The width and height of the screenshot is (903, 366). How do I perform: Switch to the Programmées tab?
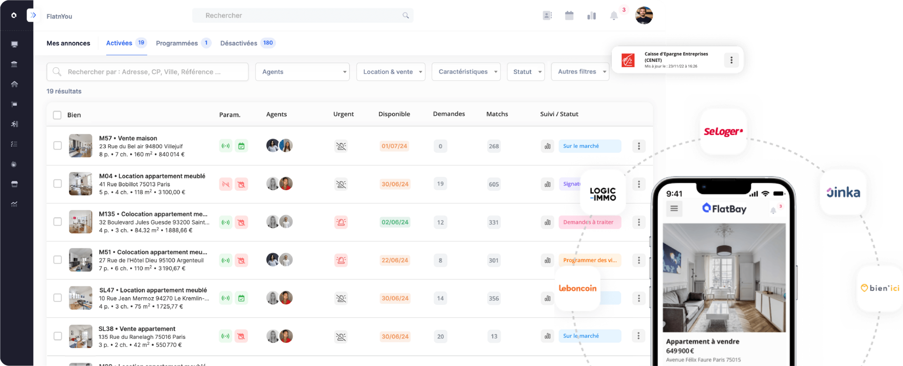pos(177,43)
